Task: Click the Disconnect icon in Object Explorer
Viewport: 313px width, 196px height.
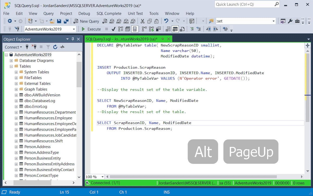Action: point(34,47)
